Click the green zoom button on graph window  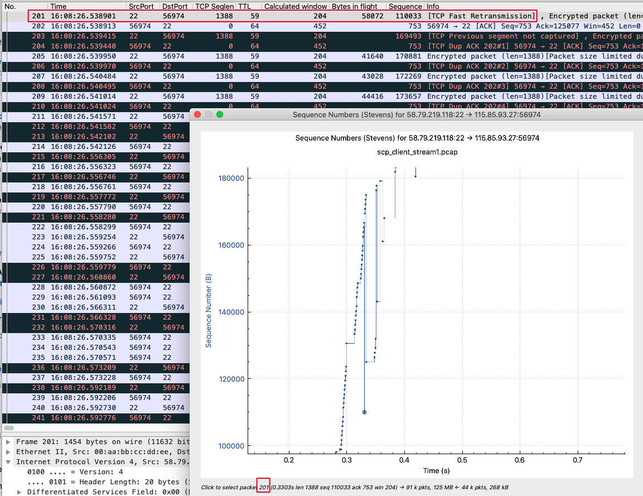pos(220,114)
